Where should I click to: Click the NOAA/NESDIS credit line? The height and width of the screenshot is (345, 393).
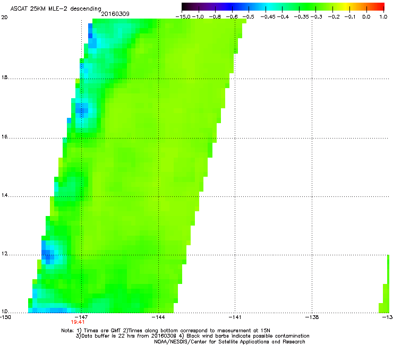(229, 342)
